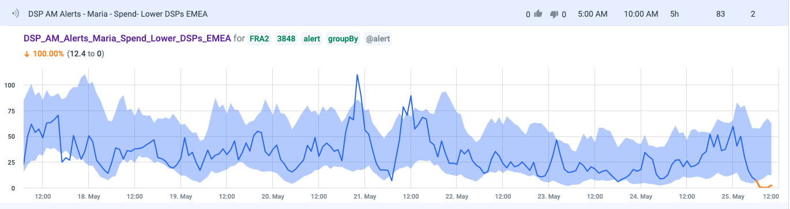Image resolution: width=790 pixels, height=209 pixels.
Task: Click the 25. May axis label
Action: click(x=733, y=196)
